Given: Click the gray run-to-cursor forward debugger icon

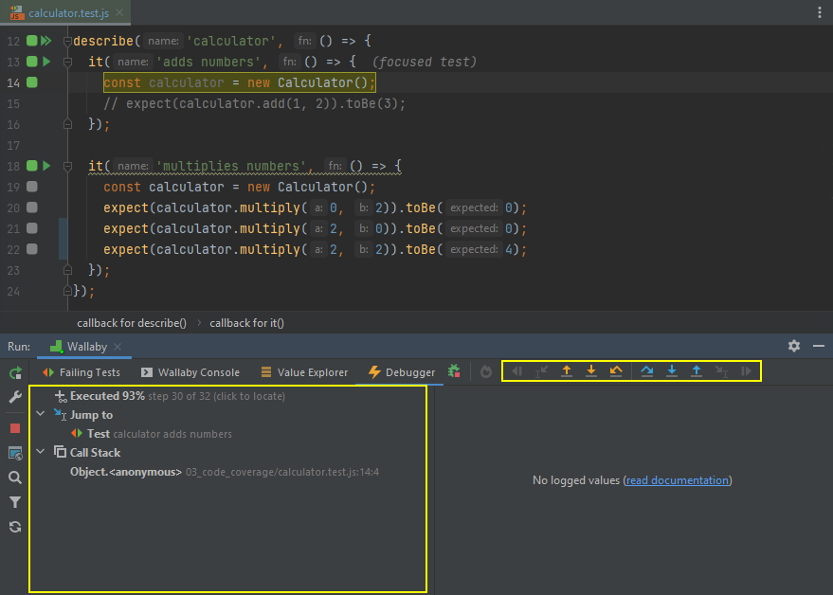Looking at the screenshot, I should [x=721, y=370].
